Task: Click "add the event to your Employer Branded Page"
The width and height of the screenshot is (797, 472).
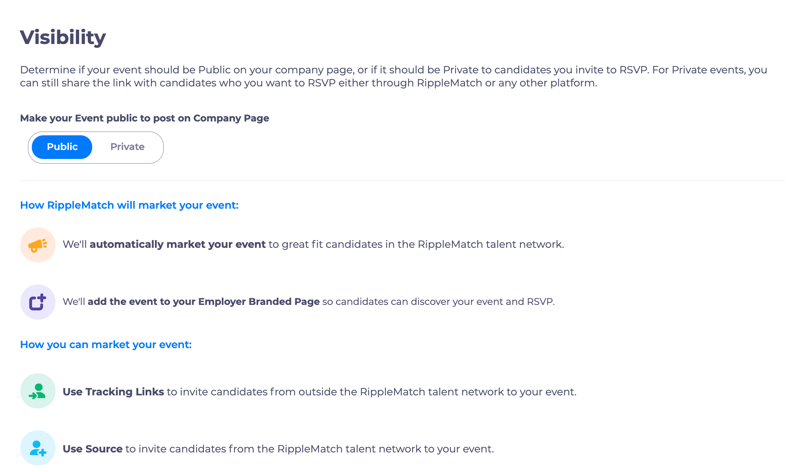Action: pos(204,302)
